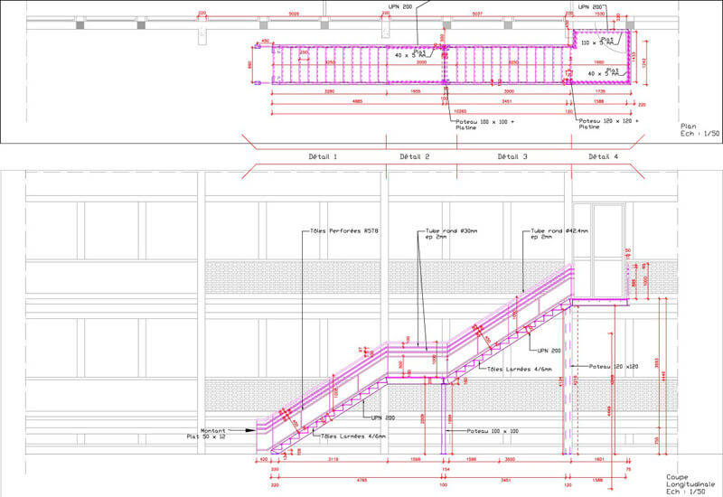Viewport: 723px width, 497px height.
Task: Click the 110 x 5 Plat annotation
Action: tap(597, 41)
